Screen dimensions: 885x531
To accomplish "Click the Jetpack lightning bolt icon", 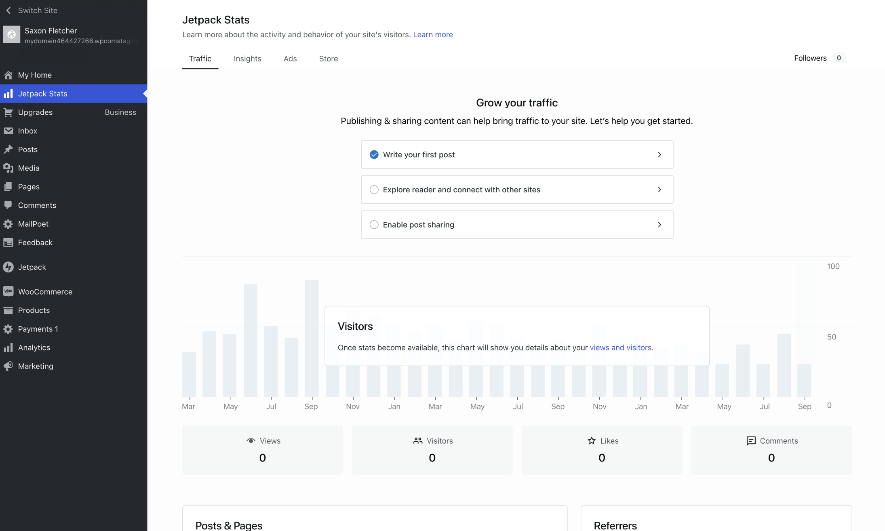I will coord(8,267).
